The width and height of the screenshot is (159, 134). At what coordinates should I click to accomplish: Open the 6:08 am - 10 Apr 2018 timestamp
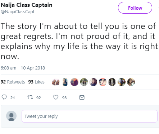coord(23,68)
